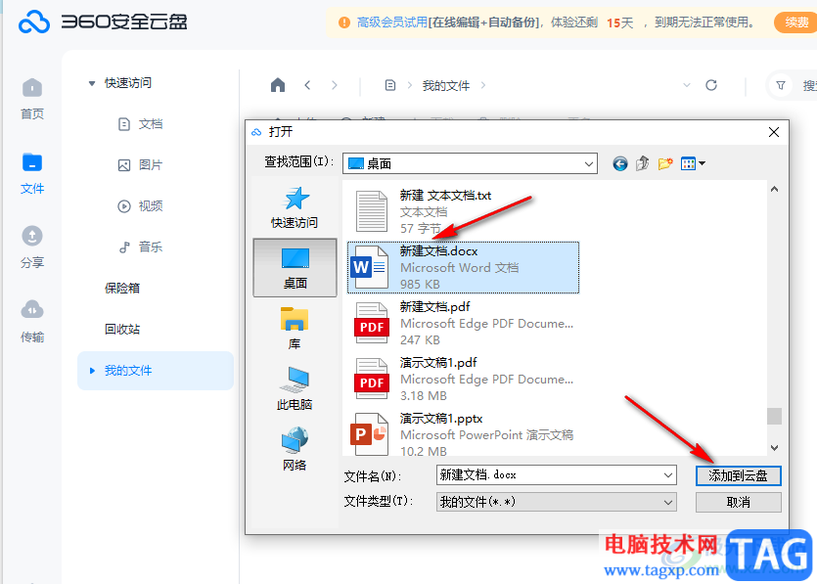Select file 新建文档.pdf
817x584 pixels.
463,323
